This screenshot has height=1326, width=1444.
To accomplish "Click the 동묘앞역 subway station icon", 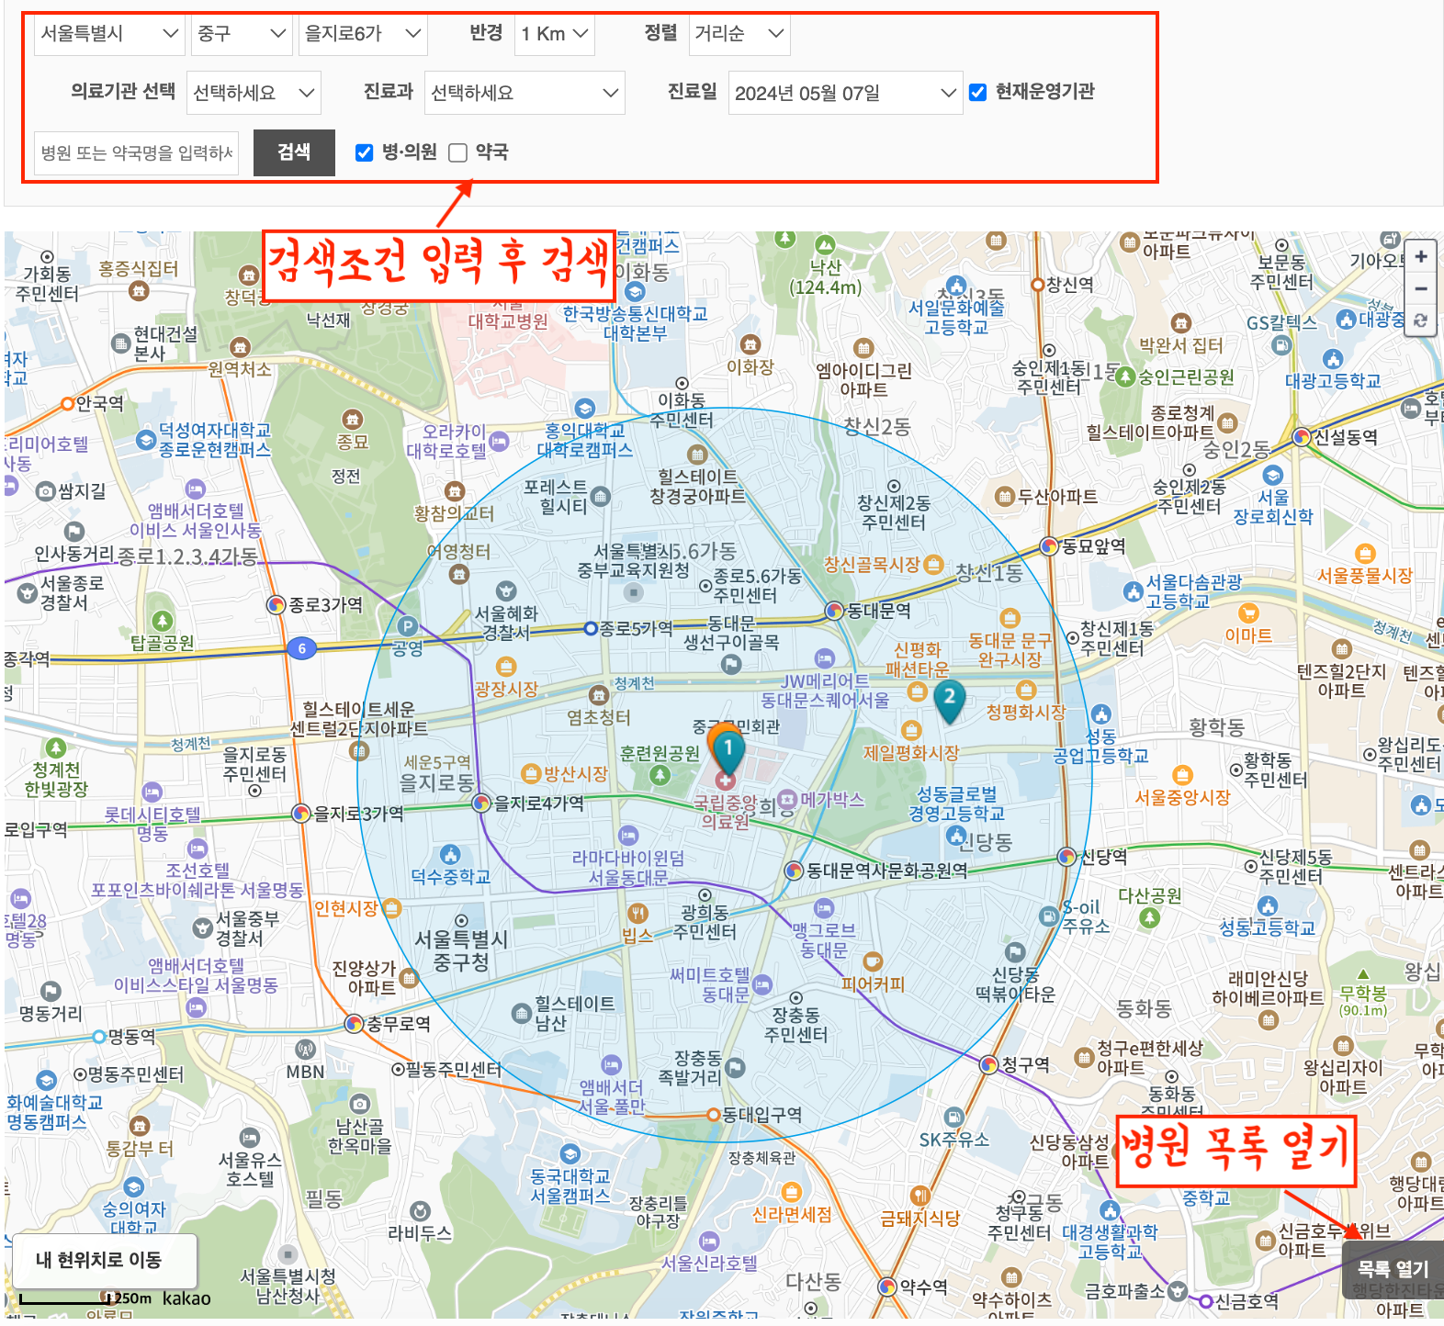I will tap(1049, 546).
